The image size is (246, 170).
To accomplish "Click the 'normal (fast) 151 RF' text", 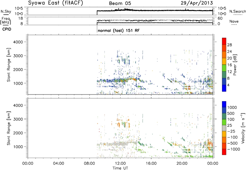I will (119, 30).
